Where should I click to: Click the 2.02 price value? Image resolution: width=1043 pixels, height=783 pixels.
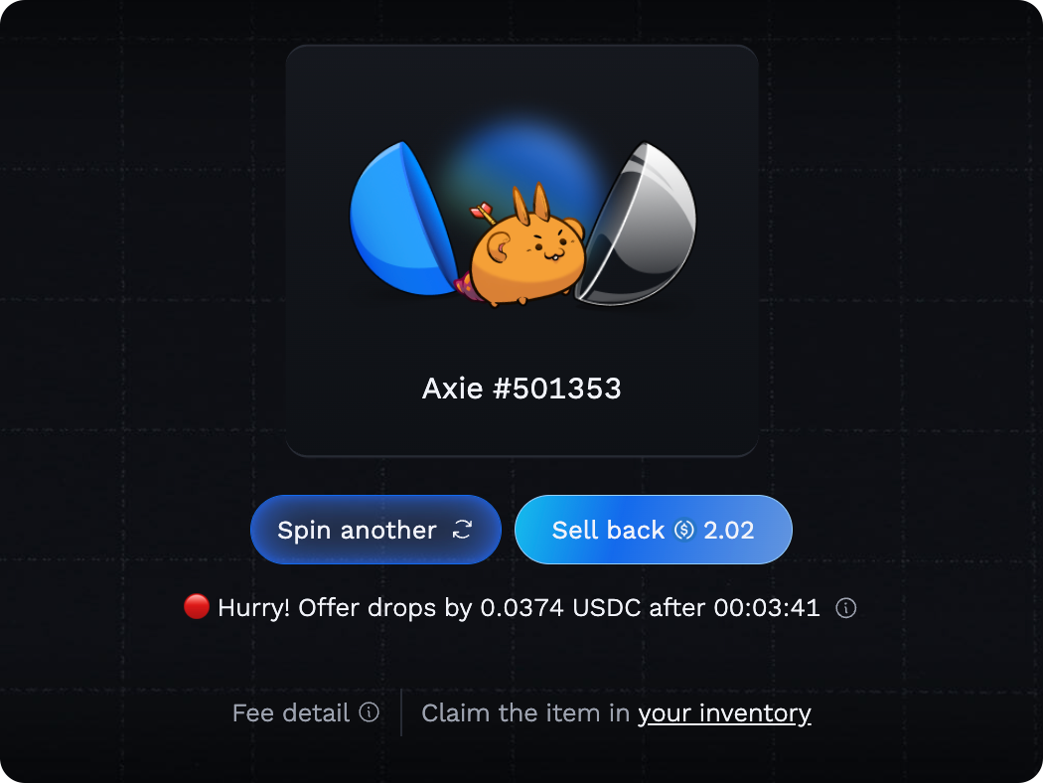click(x=729, y=531)
